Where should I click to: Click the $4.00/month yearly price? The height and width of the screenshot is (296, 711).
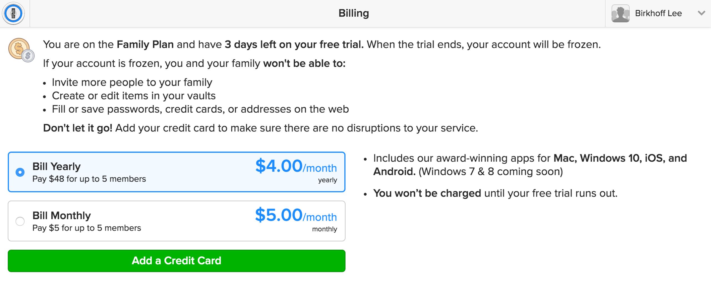click(x=296, y=166)
